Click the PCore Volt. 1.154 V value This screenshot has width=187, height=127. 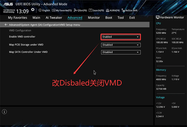(x=160, y=52)
